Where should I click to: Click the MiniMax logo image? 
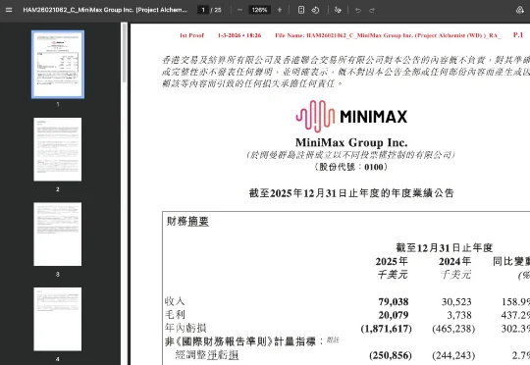point(351,116)
